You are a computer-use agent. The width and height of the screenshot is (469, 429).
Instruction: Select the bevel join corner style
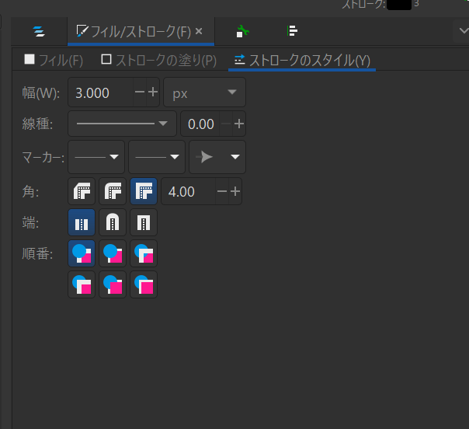coord(82,191)
